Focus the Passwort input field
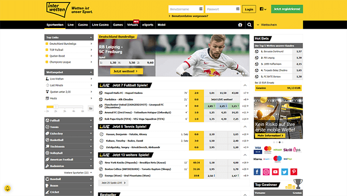This screenshot has width=347, height=196. tap(223, 9)
